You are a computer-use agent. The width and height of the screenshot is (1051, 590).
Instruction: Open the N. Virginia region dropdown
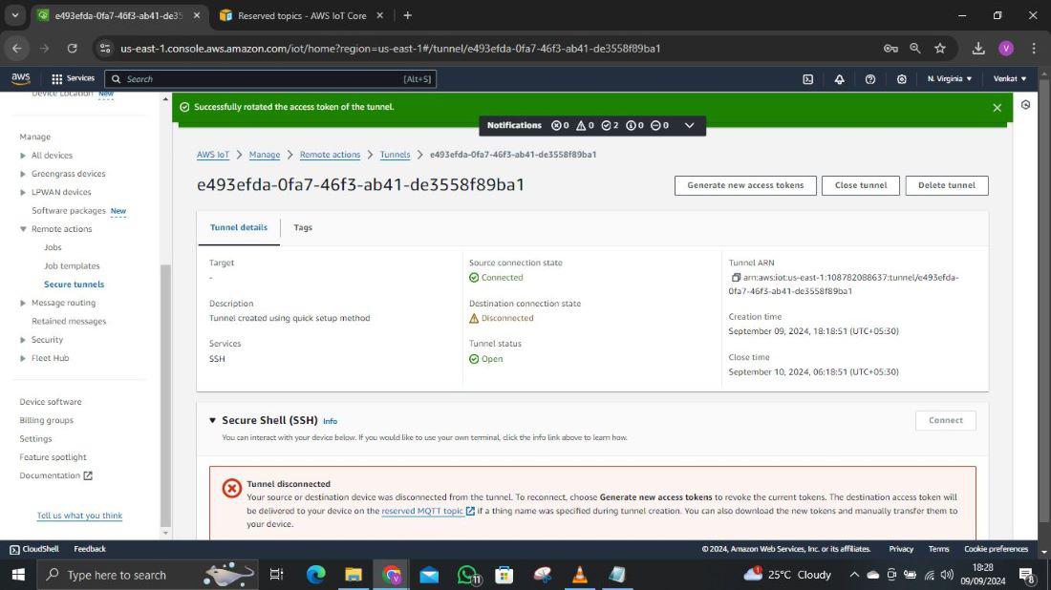click(949, 79)
